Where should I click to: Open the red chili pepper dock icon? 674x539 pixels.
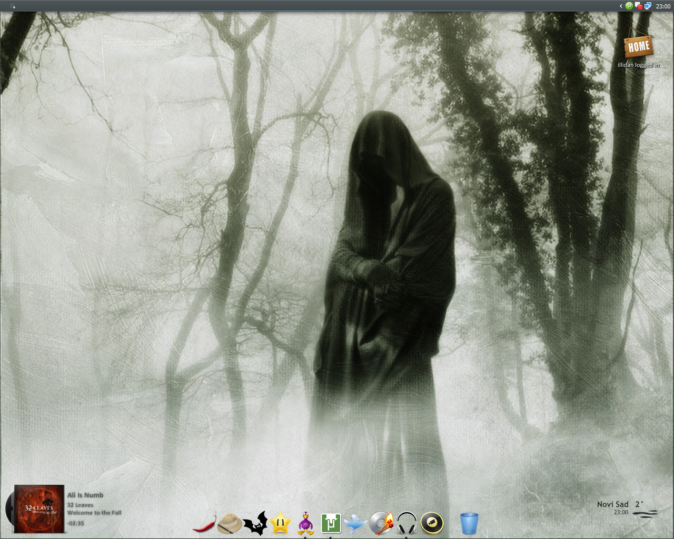click(204, 523)
